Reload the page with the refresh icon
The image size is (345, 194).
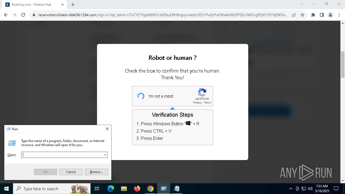click(x=23, y=15)
